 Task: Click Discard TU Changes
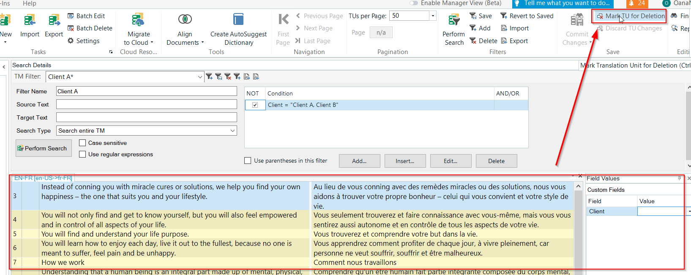click(629, 28)
